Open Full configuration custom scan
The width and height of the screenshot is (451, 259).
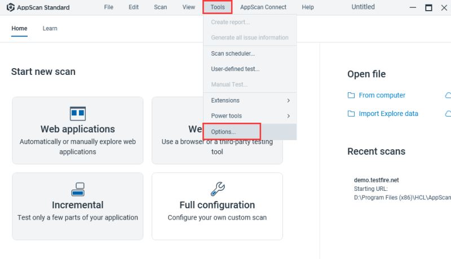click(x=217, y=206)
